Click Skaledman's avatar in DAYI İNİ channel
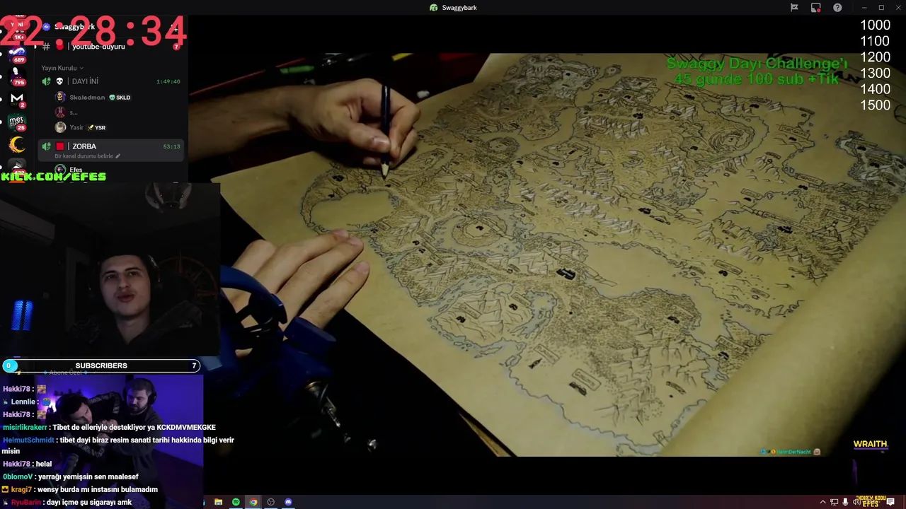Image resolution: width=906 pixels, height=509 pixels. click(x=60, y=97)
